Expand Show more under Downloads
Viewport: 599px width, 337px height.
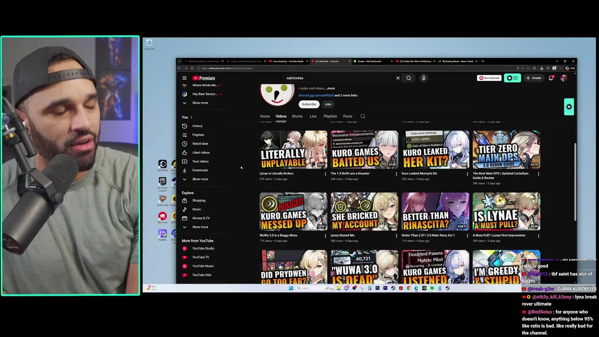coord(200,179)
